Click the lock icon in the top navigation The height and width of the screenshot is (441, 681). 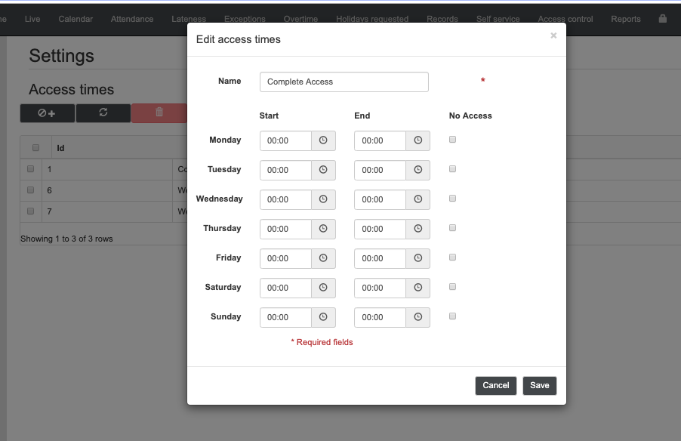point(663,19)
